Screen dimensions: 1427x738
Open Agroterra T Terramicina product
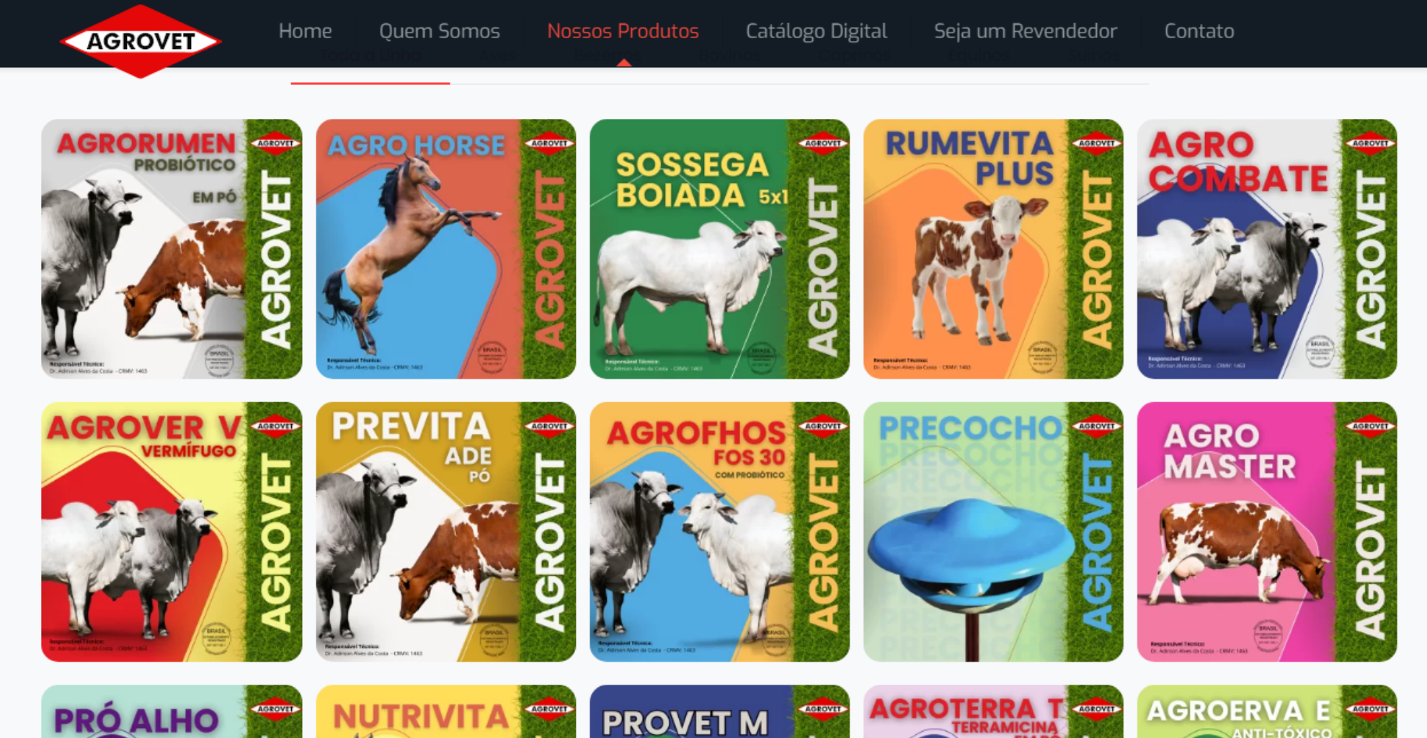click(993, 711)
